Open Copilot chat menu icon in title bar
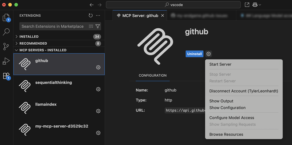 (255, 5)
